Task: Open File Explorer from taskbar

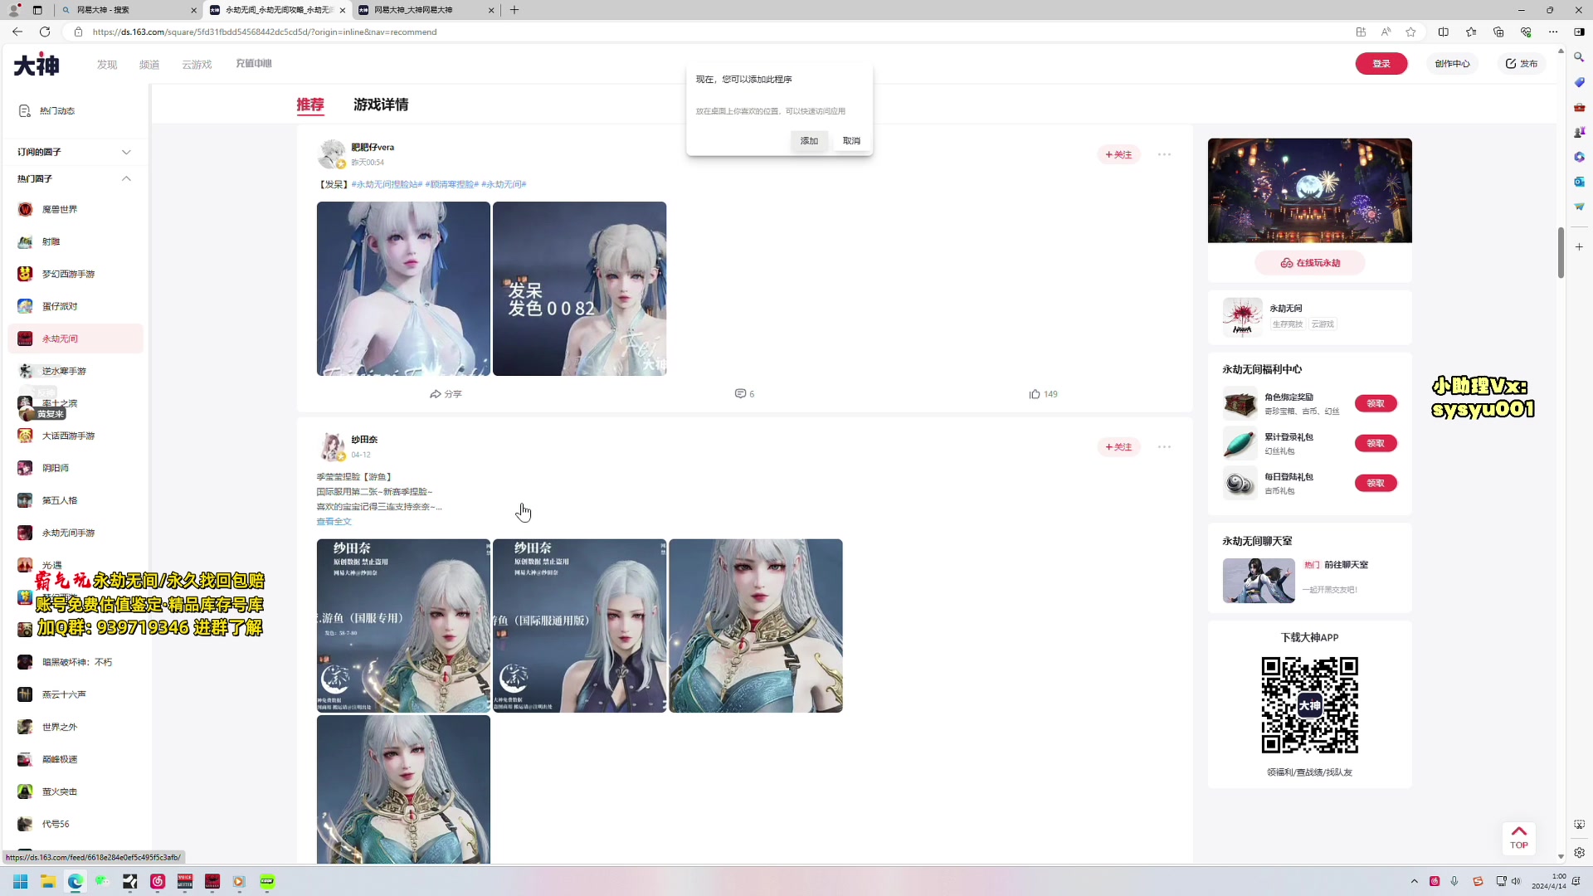Action: 48,881
